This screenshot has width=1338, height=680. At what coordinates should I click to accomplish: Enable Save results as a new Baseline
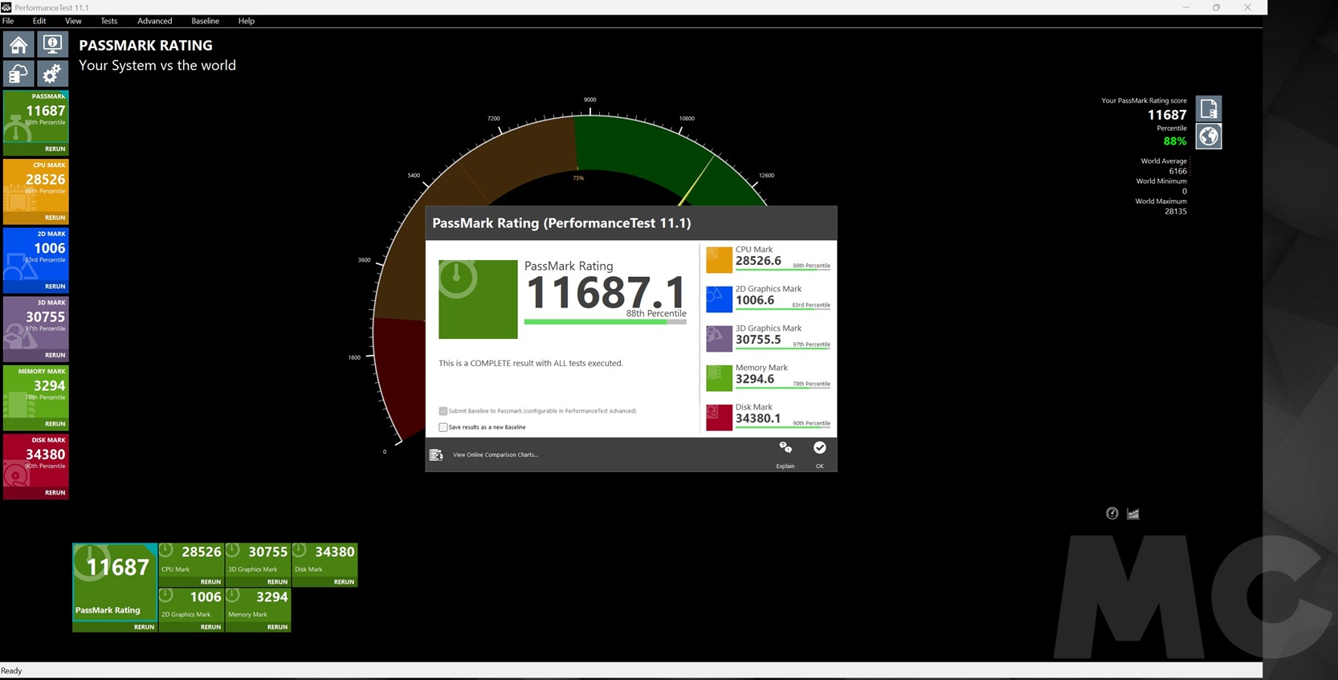pos(443,427)
